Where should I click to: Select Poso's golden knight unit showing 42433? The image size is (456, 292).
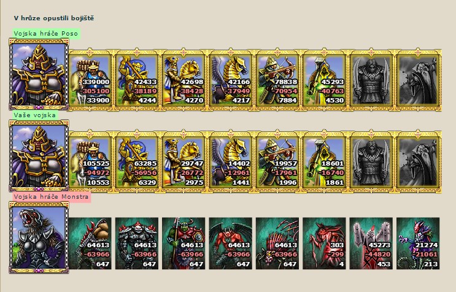[x=137, y=80]
